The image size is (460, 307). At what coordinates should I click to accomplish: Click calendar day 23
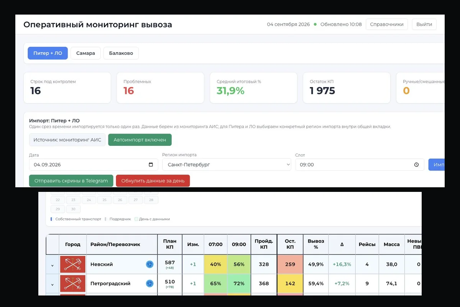point(73,200)
